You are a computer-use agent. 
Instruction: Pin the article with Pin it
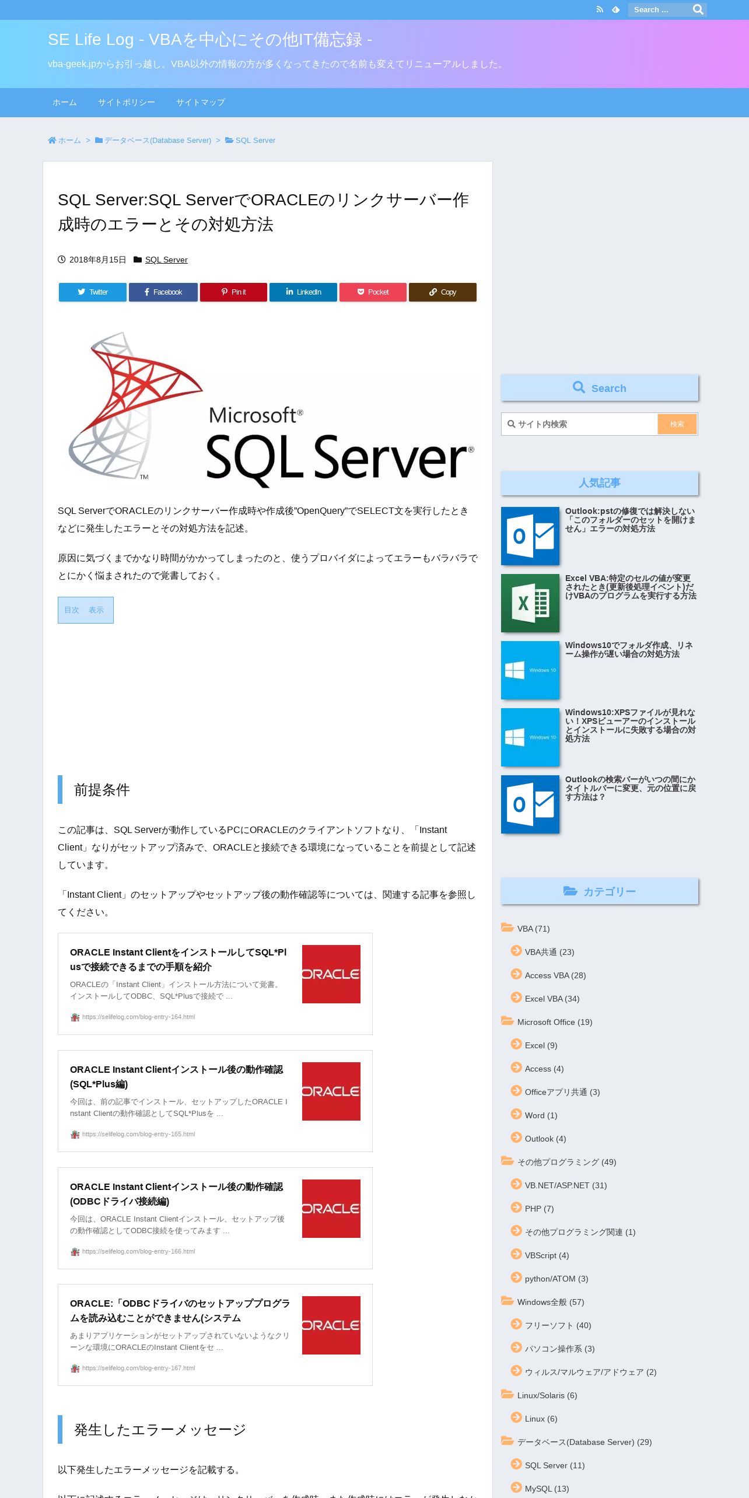[233, 292]
